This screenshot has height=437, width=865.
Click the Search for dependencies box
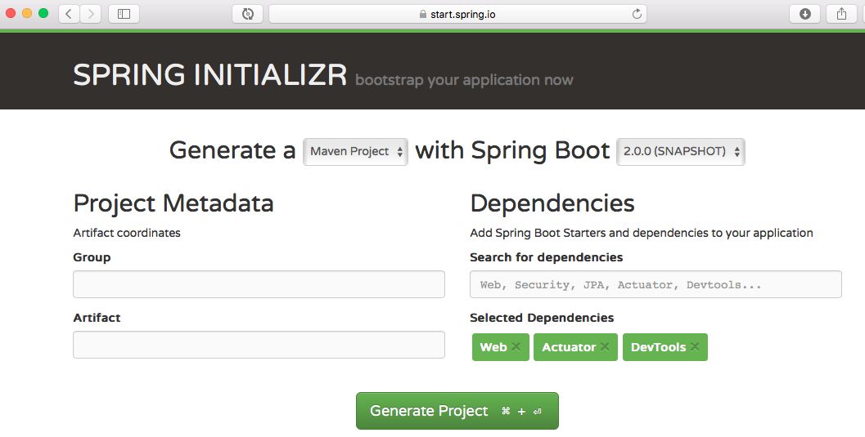coord(656,284)
